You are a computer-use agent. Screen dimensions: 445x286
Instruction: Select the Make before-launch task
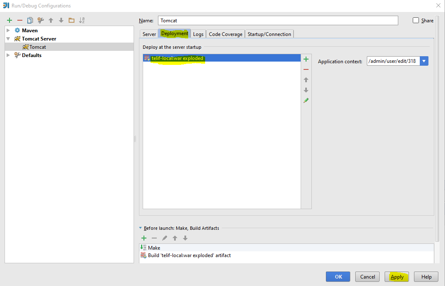point(286,248)
